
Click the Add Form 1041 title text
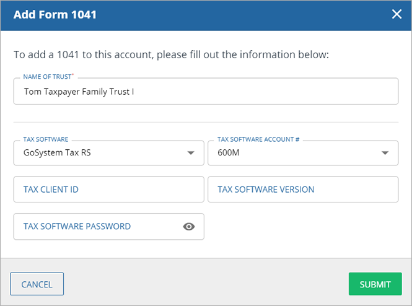[55, 14]
